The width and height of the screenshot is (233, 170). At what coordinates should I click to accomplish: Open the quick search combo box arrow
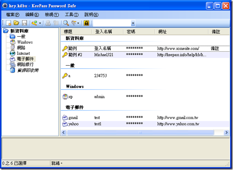pos(133,23)
